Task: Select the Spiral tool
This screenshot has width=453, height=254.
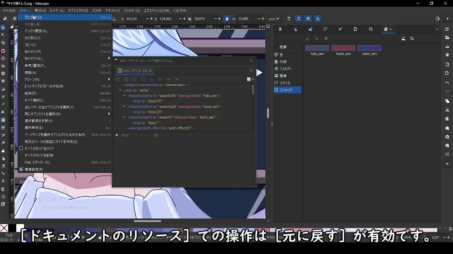Action: (x=3, y=81)
